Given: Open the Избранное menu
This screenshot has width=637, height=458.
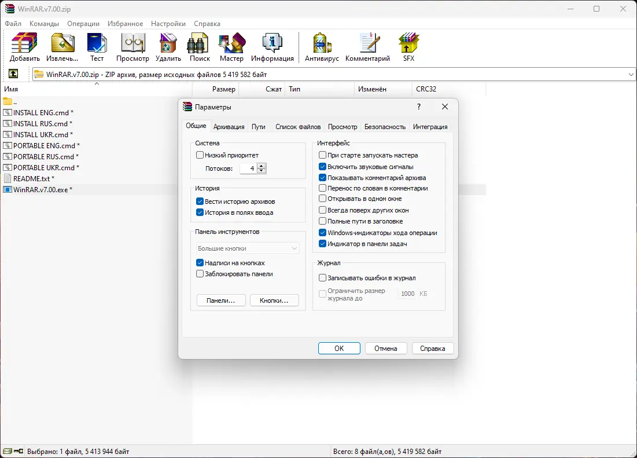Looking at the screenshot, I should (125, 24).
